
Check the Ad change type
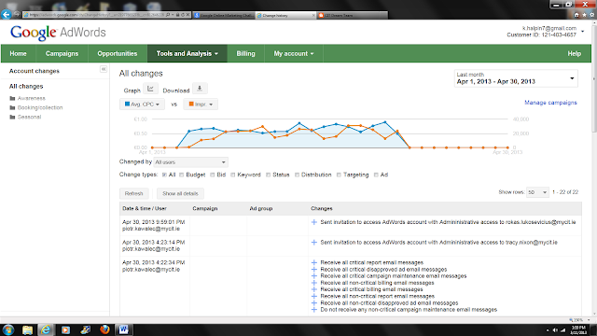coord(376,175)
